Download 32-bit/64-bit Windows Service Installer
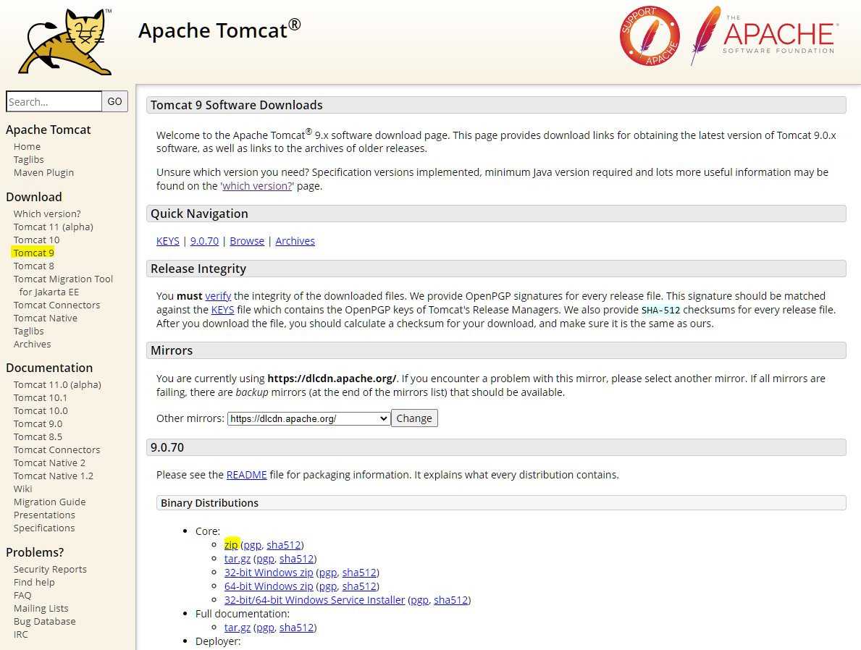The image size is (861, 650). click(x=315, y=600)
